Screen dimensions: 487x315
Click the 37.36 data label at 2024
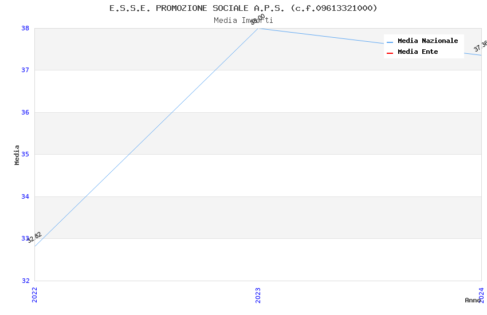tap(481, 46)
